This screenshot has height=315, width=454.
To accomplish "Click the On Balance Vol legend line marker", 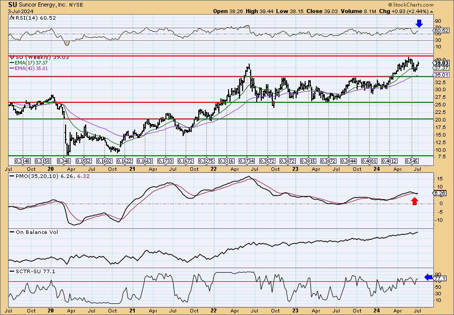I will [x=12, y=232].
